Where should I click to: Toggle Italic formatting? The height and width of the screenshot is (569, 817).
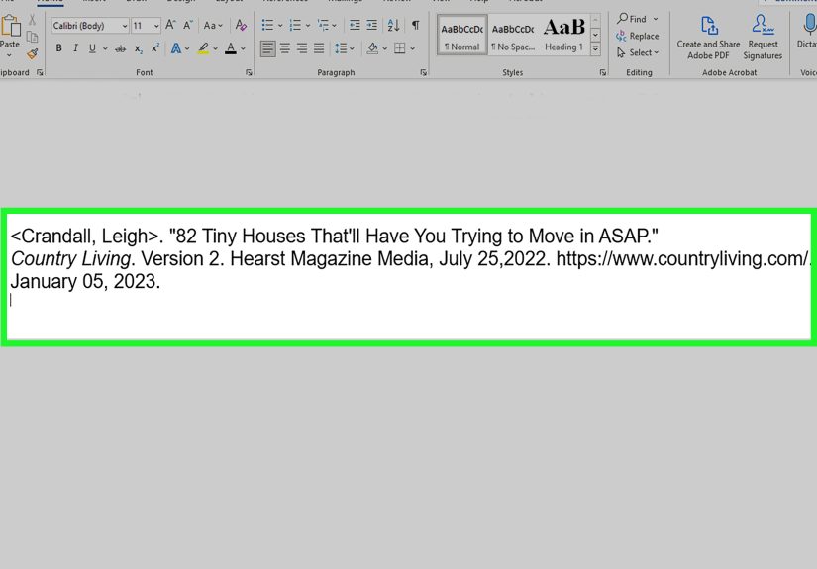[x=75, y=48]
